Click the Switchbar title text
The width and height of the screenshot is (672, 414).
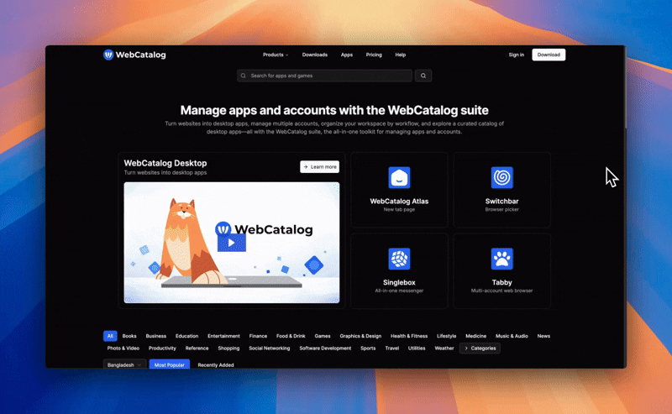501,201
